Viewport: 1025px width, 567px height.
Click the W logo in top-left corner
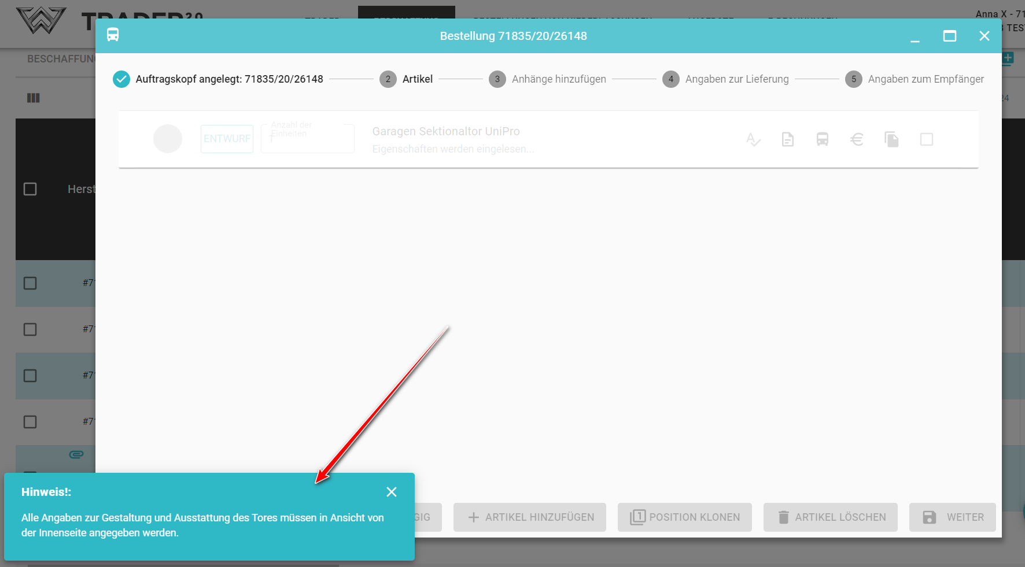40,21
